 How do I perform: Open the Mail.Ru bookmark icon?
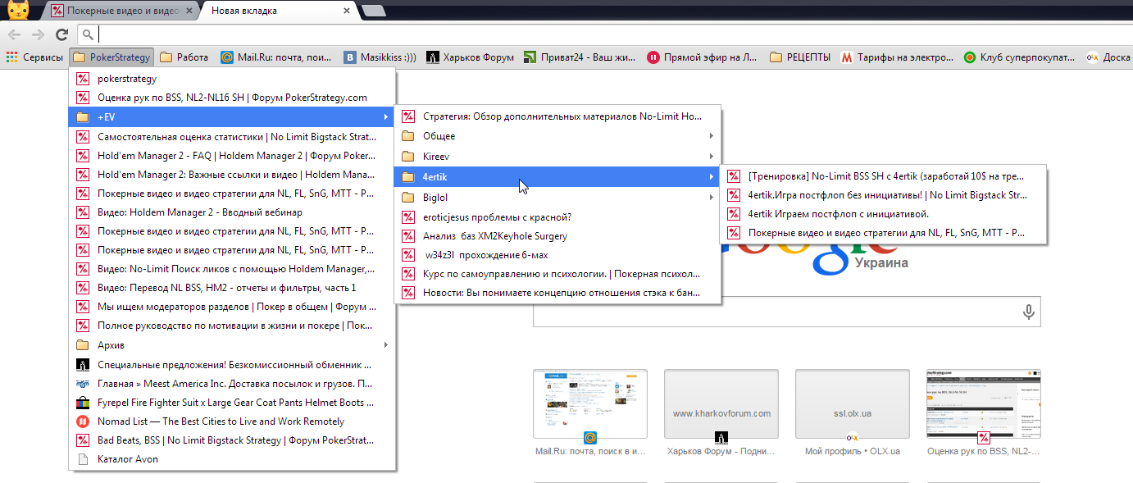point(226,57)
